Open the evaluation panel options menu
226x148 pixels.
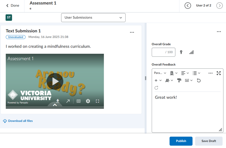coord(219,32)
